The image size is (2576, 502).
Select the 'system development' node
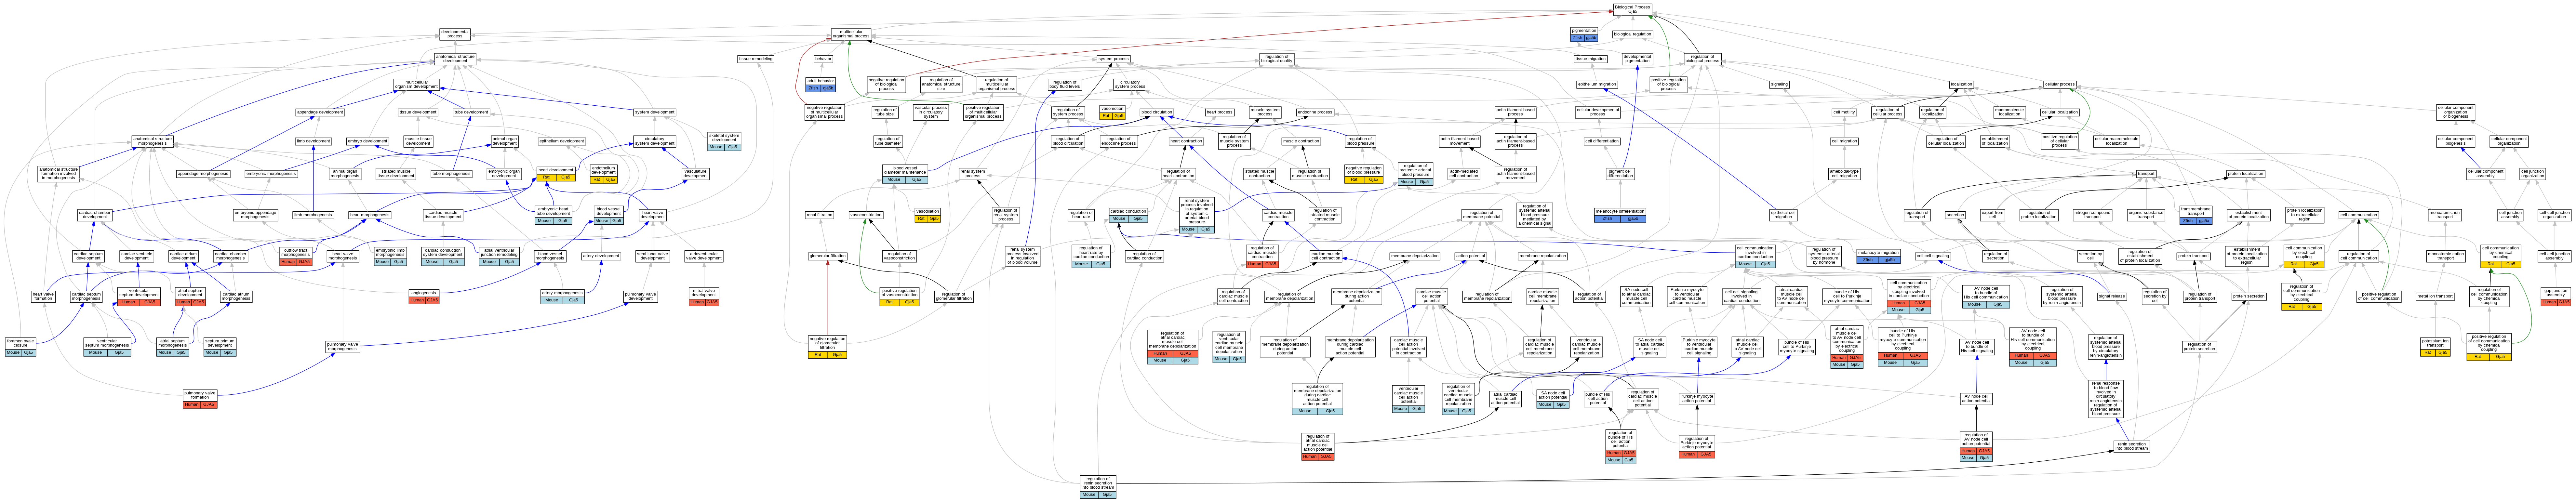tap(655, 112)
